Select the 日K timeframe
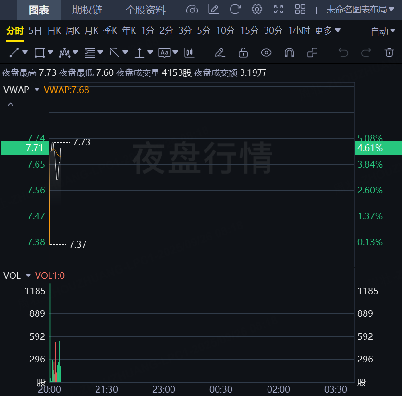Screen dimensions: 402x396 (54, 31)
